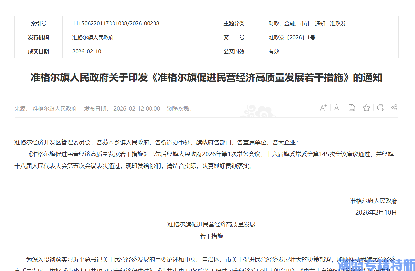Open the 通知 topic category link
Screen dimensions: 415x271
(x=320, y=23)
